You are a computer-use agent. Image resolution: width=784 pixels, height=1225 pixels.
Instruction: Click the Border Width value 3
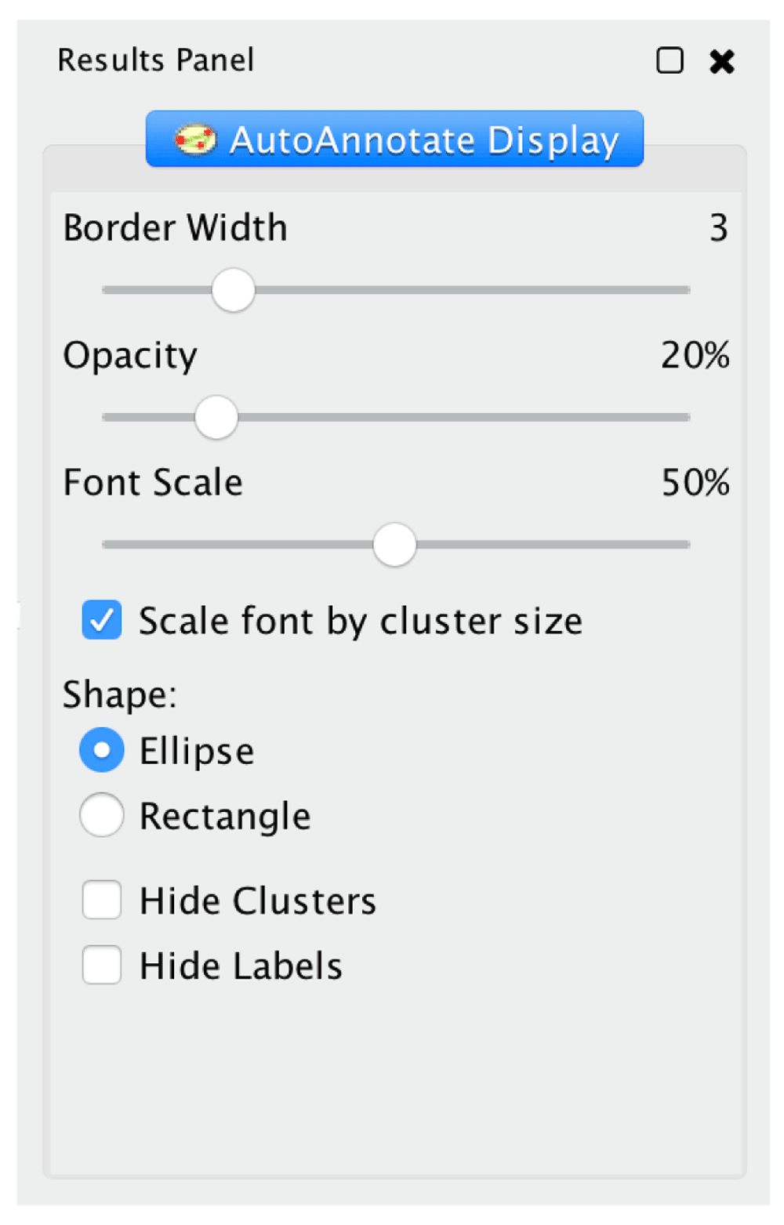point(719,228)
